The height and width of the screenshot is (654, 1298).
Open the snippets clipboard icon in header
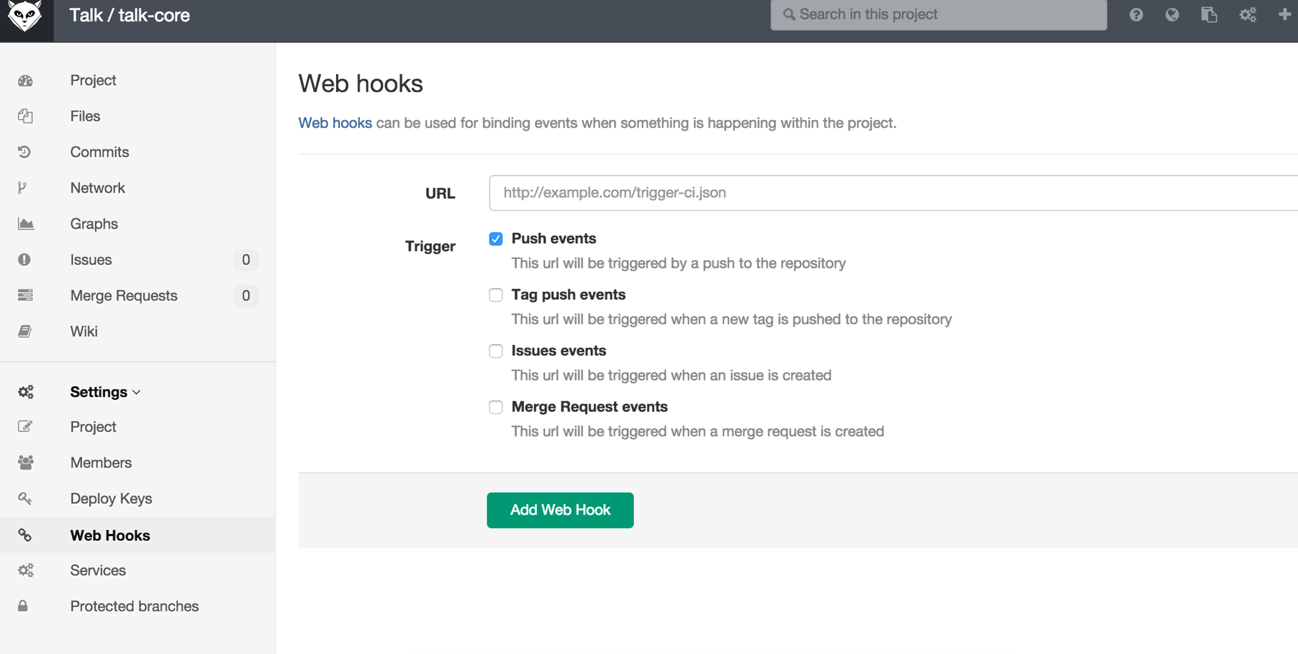[1209, 14]
